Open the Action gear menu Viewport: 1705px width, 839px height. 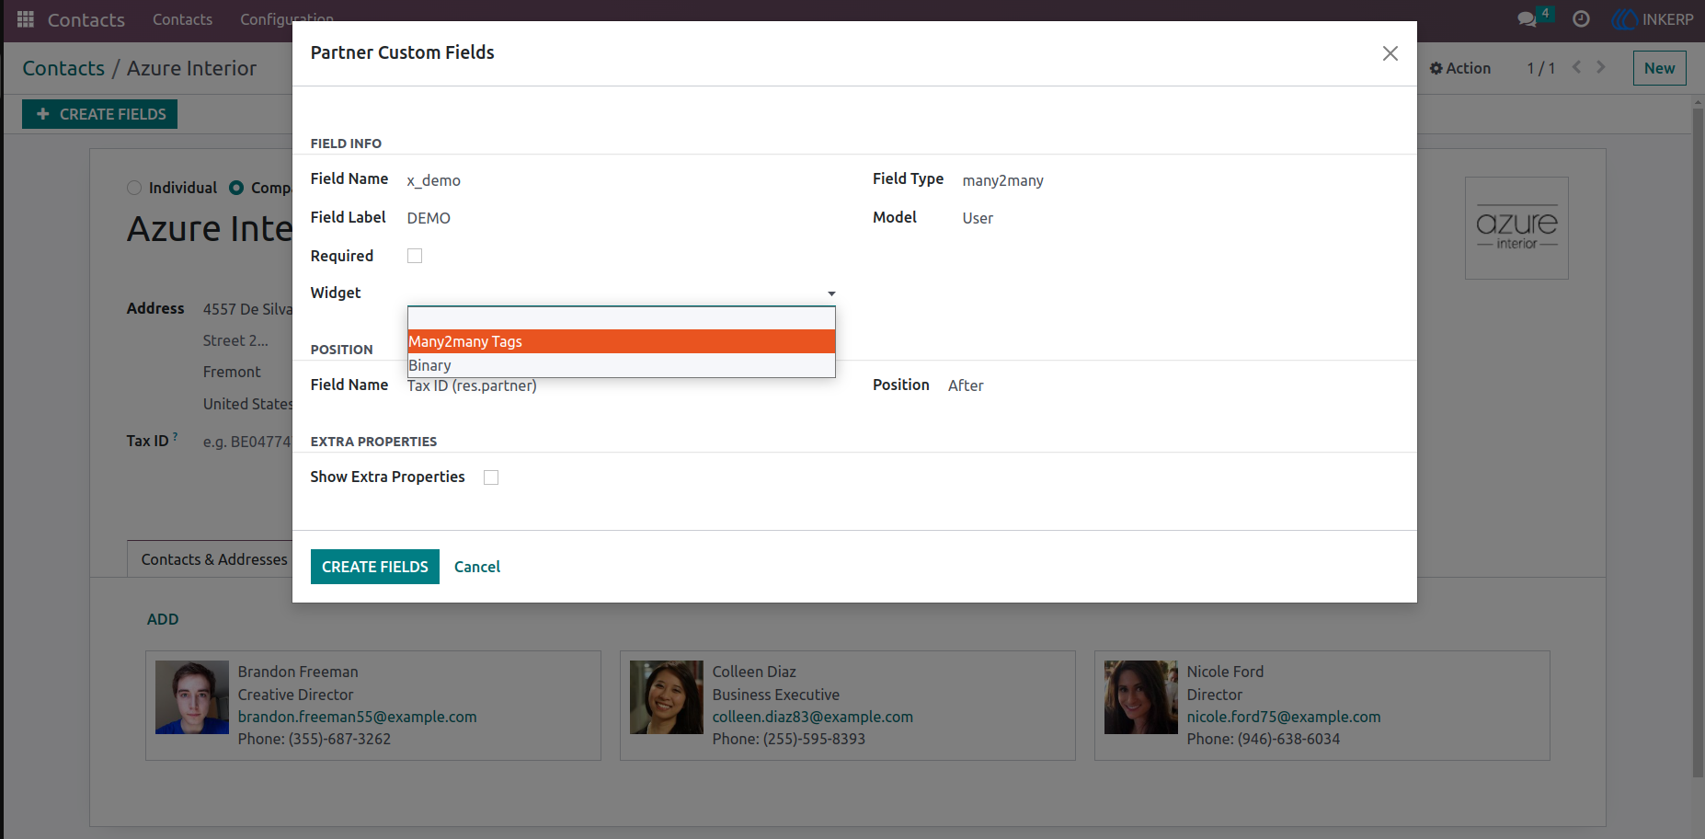(x=1460, y=68)
